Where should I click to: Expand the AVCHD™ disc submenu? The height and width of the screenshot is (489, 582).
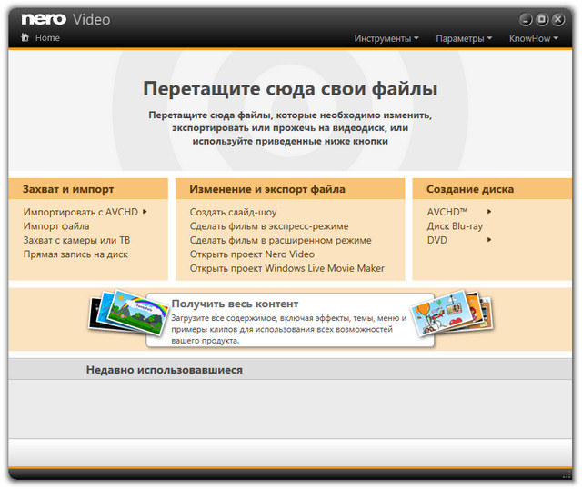(x=489, y=212)
